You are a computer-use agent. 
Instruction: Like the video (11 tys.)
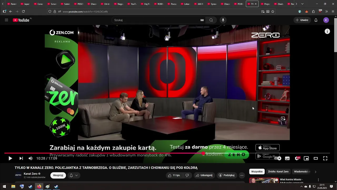pos(174,175)
